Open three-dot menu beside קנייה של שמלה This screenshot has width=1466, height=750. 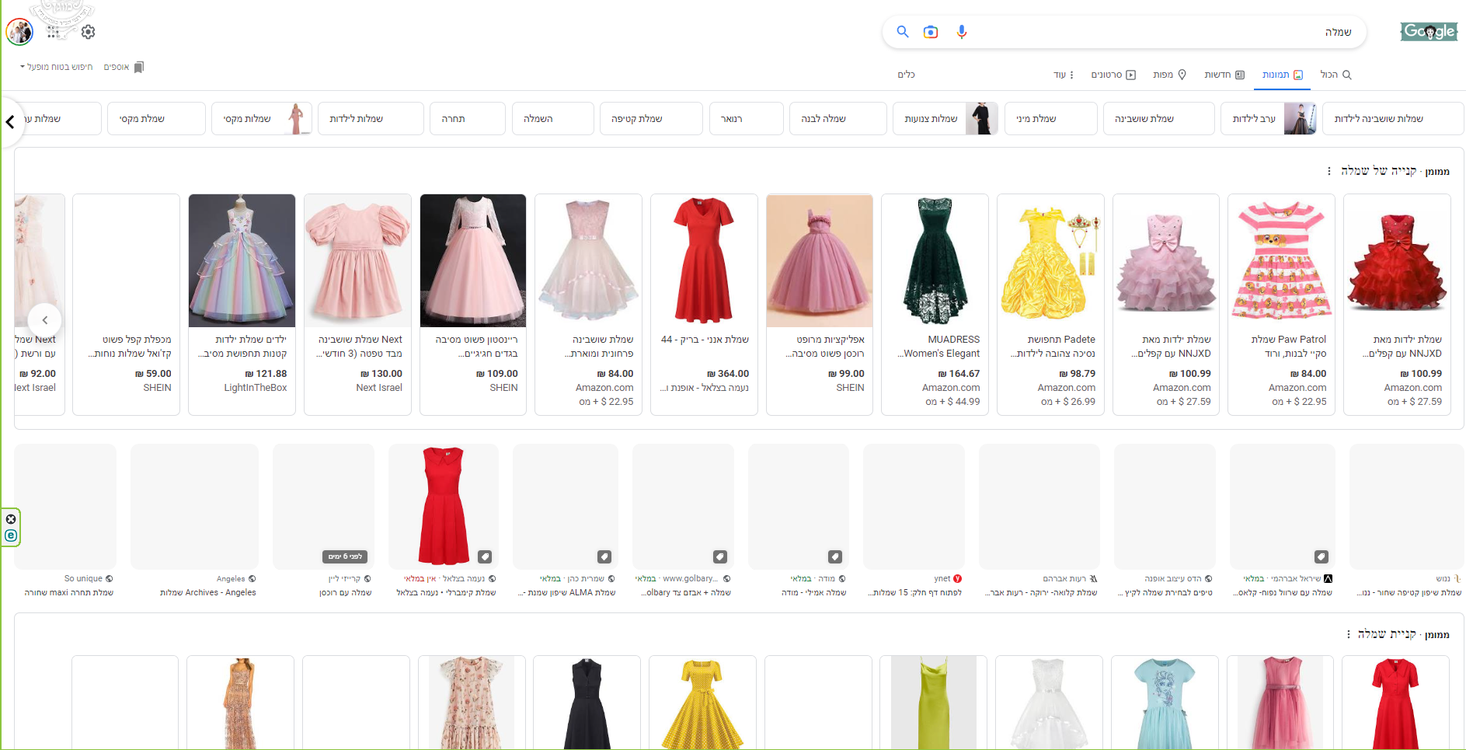point(1329,171)
